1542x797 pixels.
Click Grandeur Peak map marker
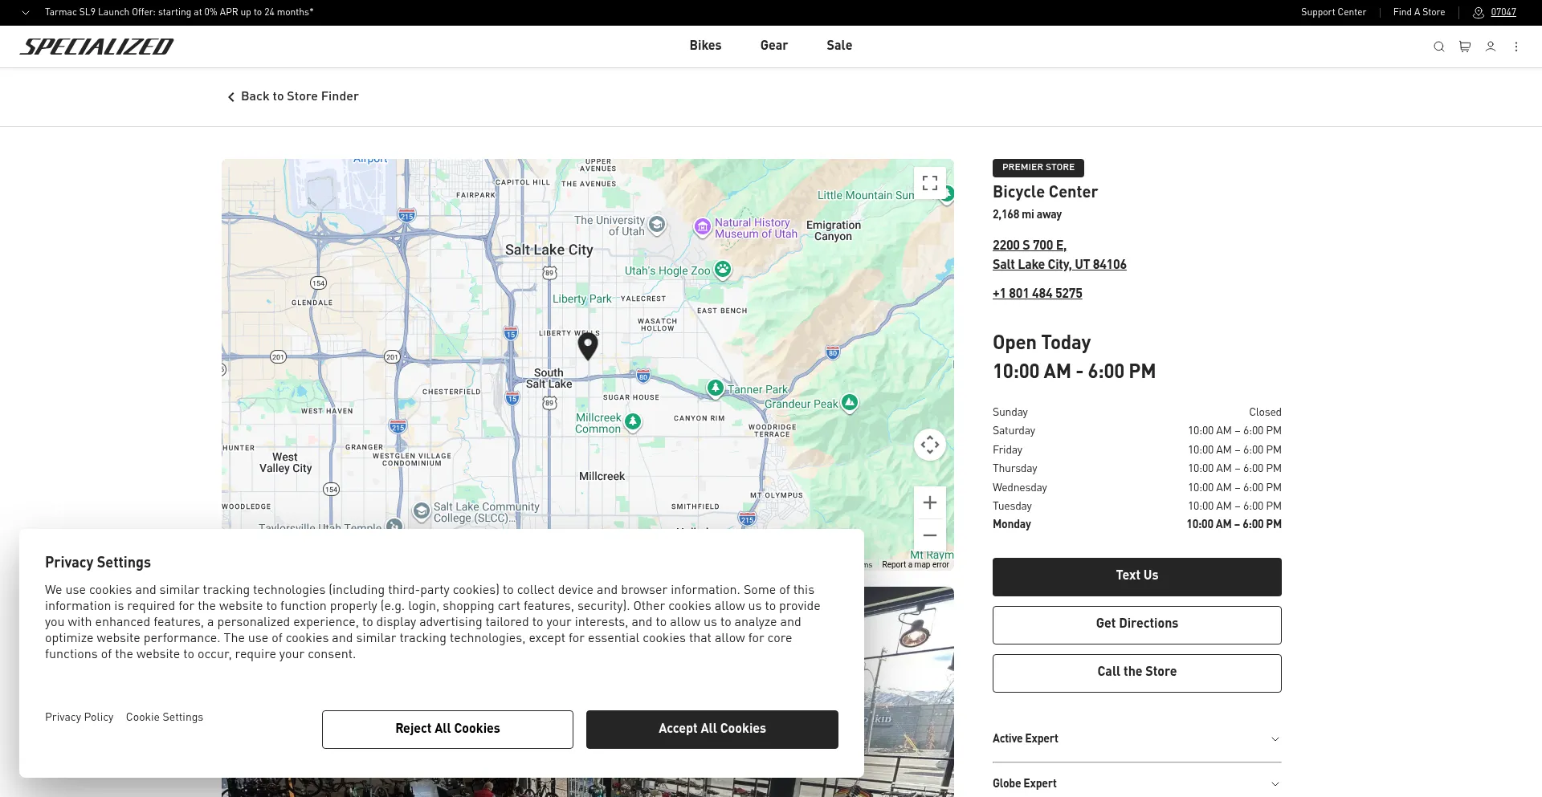tap(850, 402)
